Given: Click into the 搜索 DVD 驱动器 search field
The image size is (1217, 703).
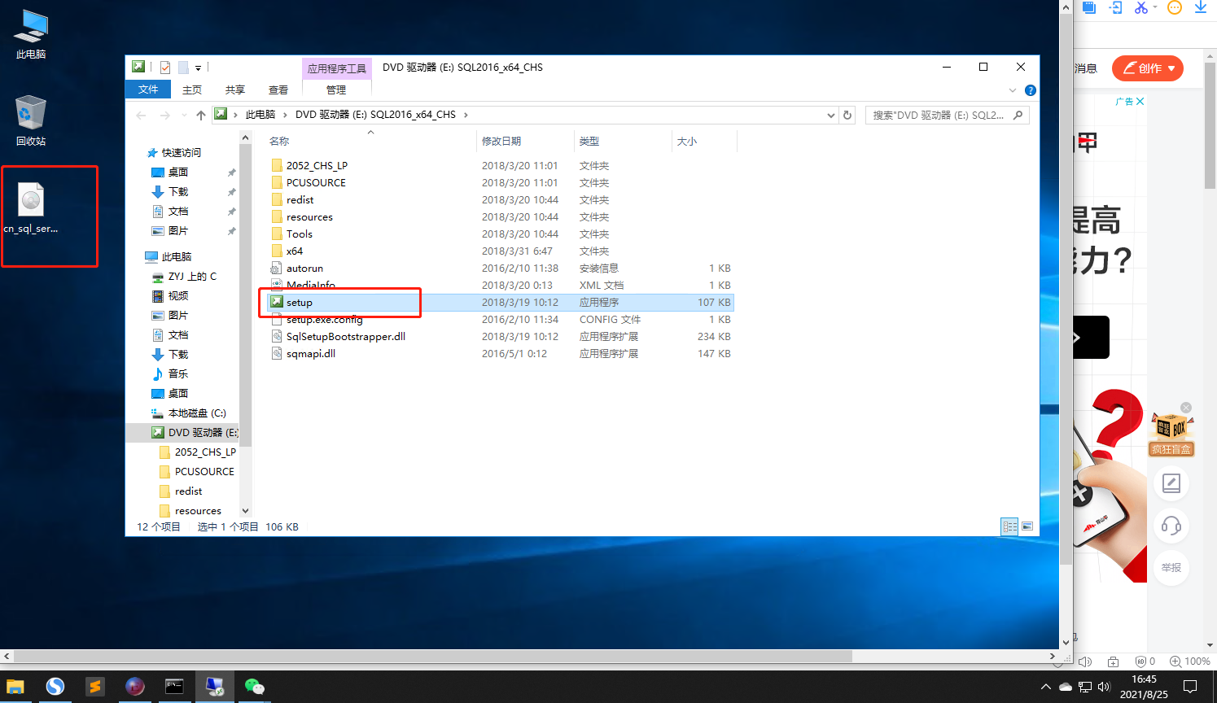Looking at the screenshot, I should 948,116.
